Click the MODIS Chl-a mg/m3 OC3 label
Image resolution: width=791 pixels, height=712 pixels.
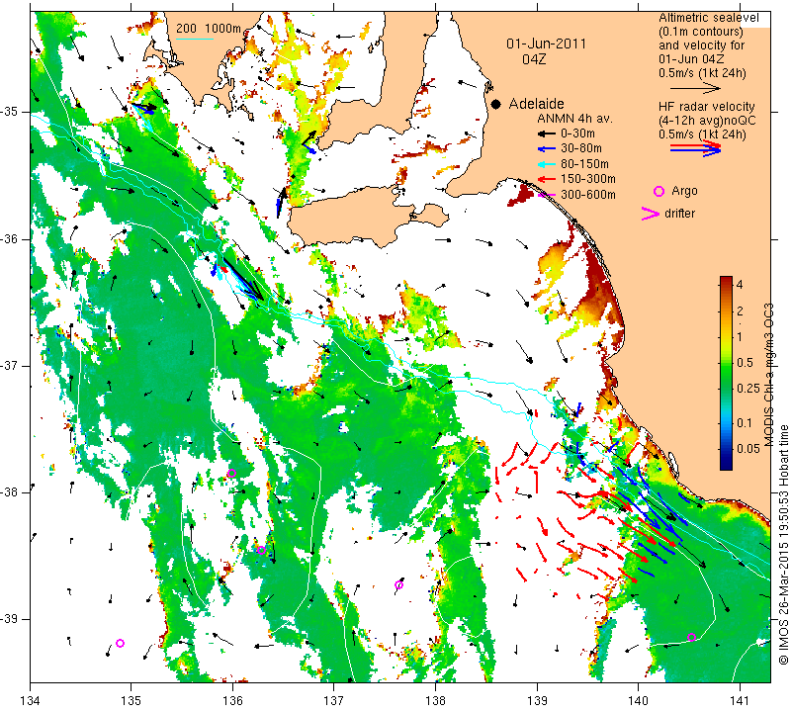pos(769,375)
